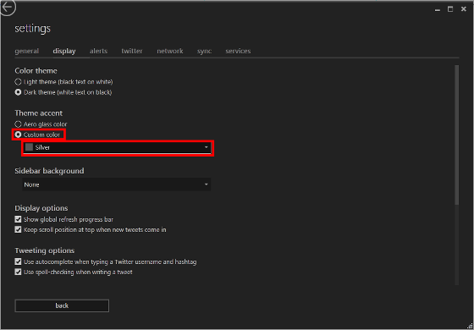Viewport: 474px width, 330px height.
Task: Click the settings page title
Action: coord(33,29)
